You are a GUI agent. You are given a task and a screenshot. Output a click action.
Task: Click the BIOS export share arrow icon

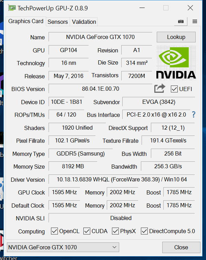click(159, 88)
